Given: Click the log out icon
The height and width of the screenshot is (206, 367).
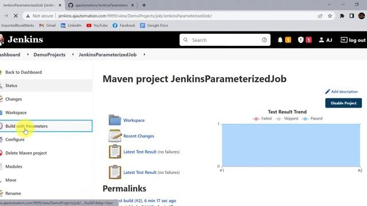Looking at the screenshot, I should [343, 40].
